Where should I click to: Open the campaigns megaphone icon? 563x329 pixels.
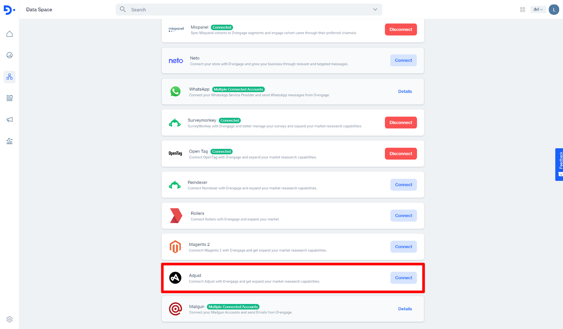tap(10, 120)
